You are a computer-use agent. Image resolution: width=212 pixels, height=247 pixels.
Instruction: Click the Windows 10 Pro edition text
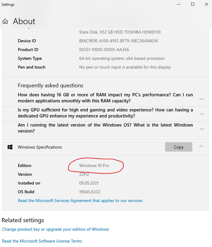(94, 165)
